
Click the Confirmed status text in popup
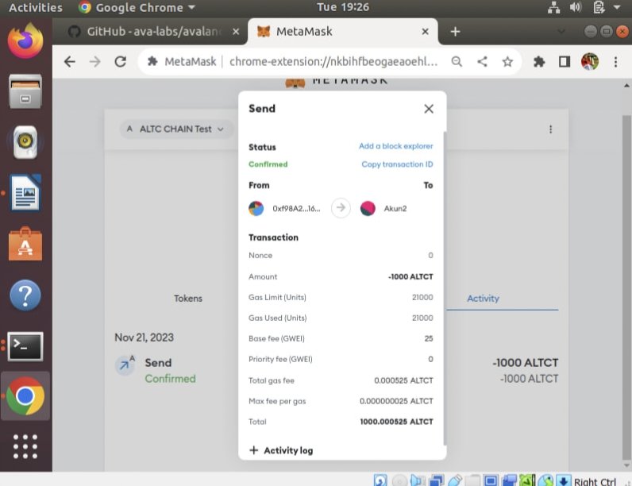[x=268, y=164]
